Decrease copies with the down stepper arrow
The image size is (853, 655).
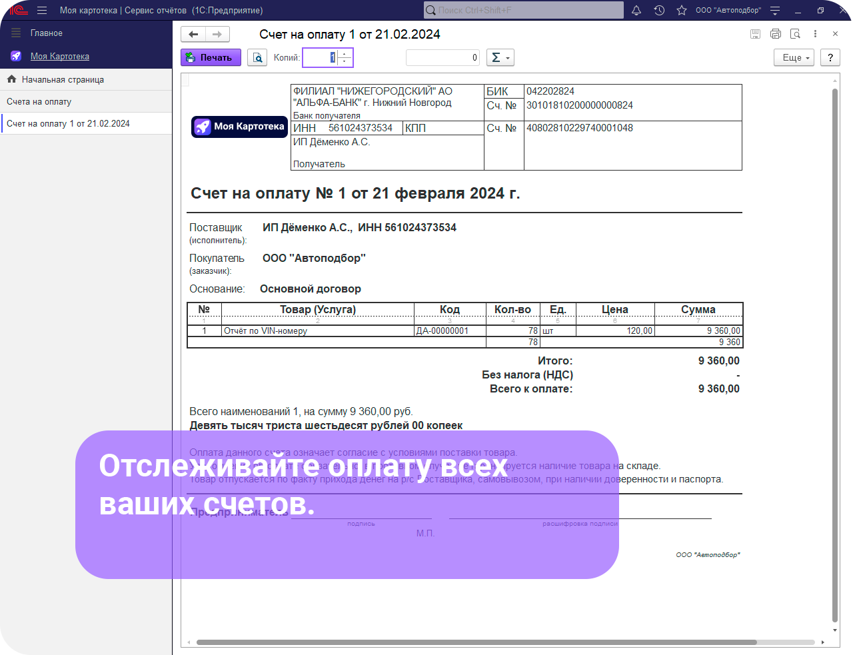pyautogui.click(x=345, y=62)
